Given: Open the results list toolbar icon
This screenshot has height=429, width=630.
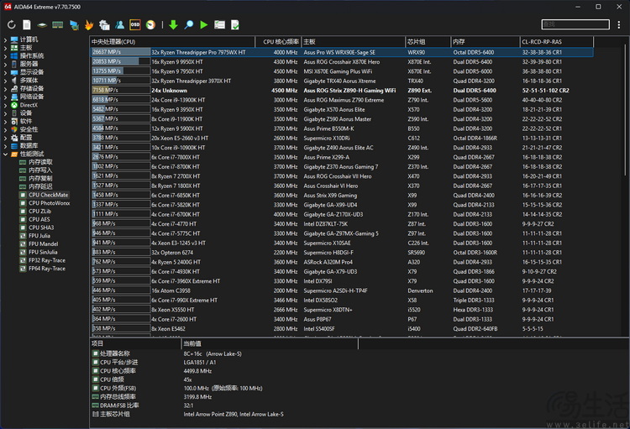Looking at the screenshot, I should (219, 25).
